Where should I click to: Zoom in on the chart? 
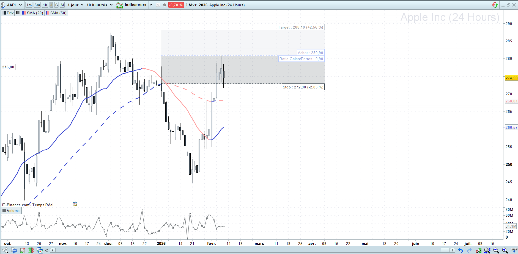point(505,250)
